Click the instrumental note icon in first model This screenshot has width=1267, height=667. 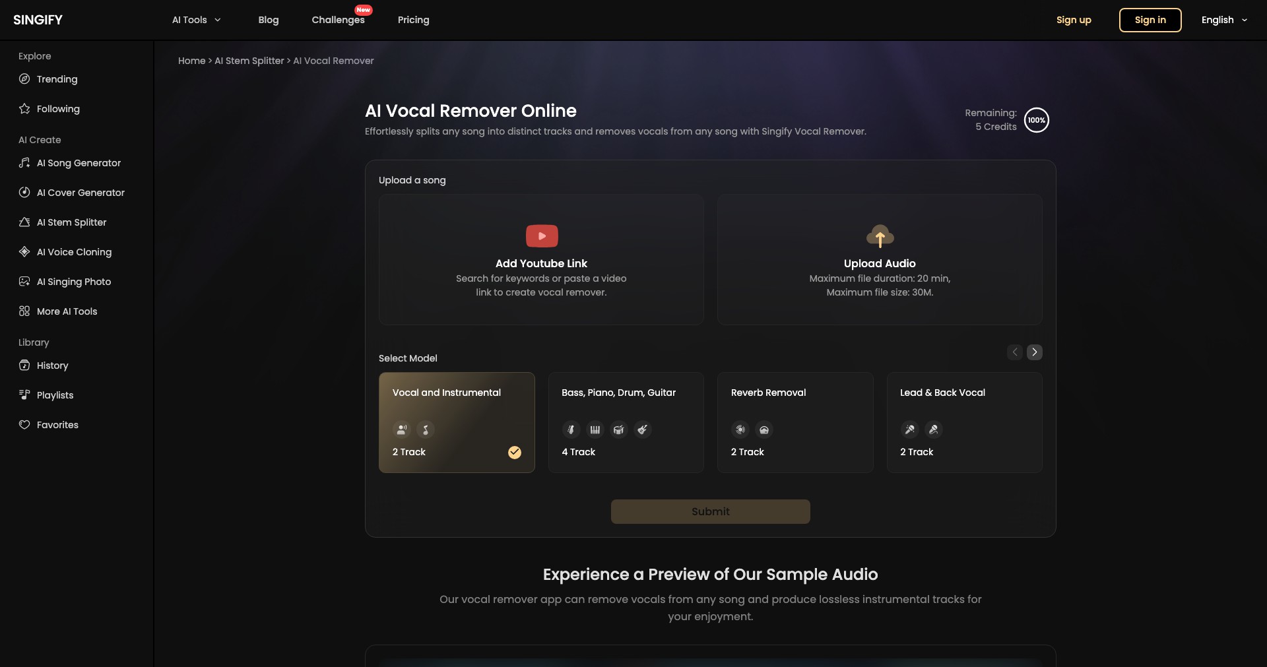click(x=426, y=430)
